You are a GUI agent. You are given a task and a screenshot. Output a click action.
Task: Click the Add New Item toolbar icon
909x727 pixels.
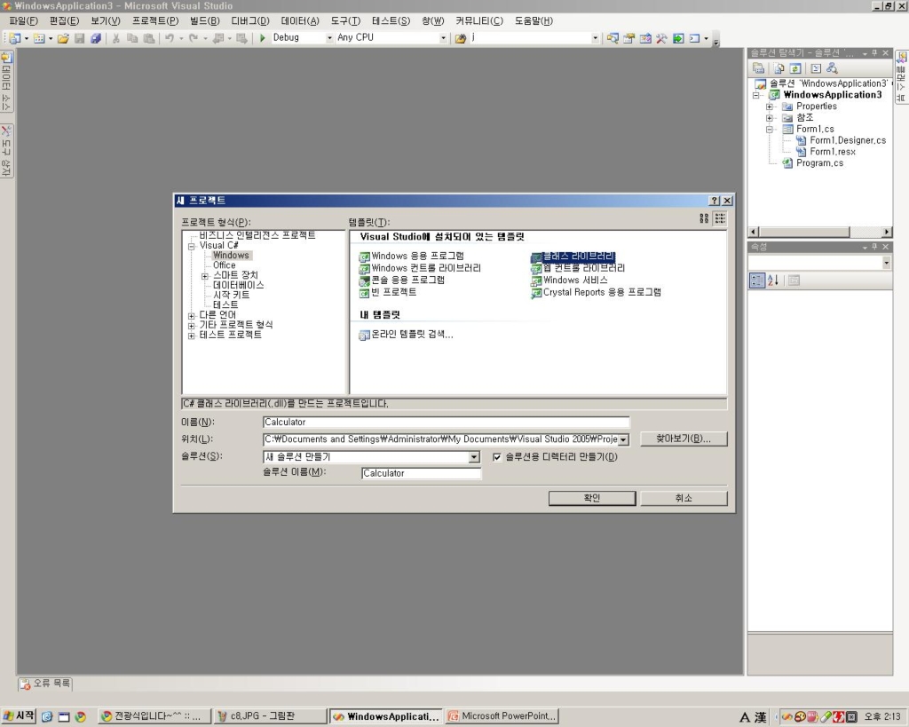coord(39,38)
